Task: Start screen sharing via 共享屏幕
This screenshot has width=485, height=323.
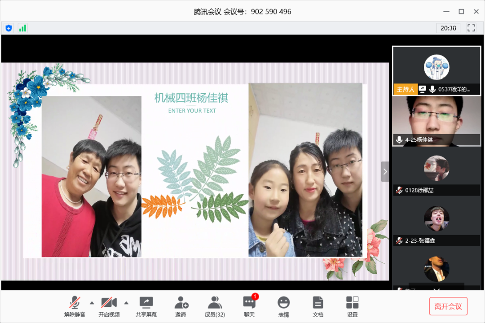Action: [x=146, y=306]
